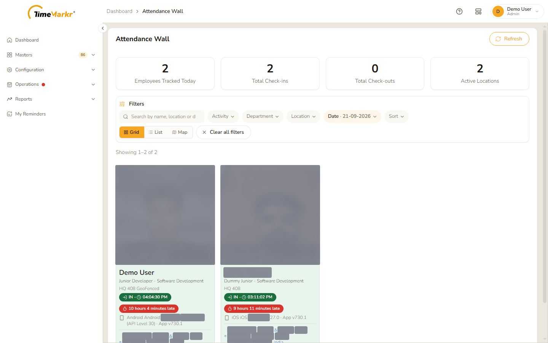Click the TimeMarkr logo
The image size is (548, 343).
click(51, 13)
